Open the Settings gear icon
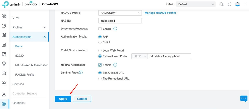249x109 pixels. tap(4, 104)
